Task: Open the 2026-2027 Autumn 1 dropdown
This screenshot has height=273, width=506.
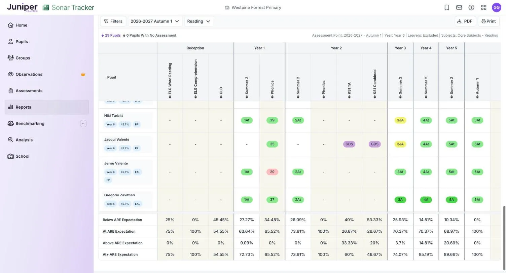Action: 155,21
